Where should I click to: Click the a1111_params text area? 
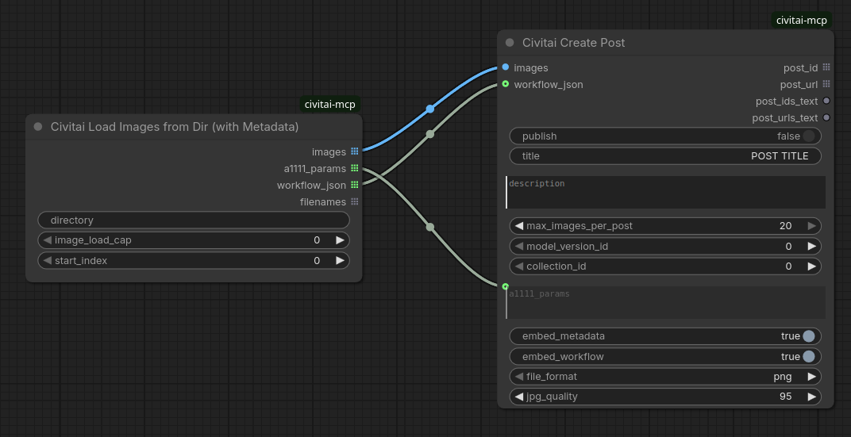click(x=665, y=302)
